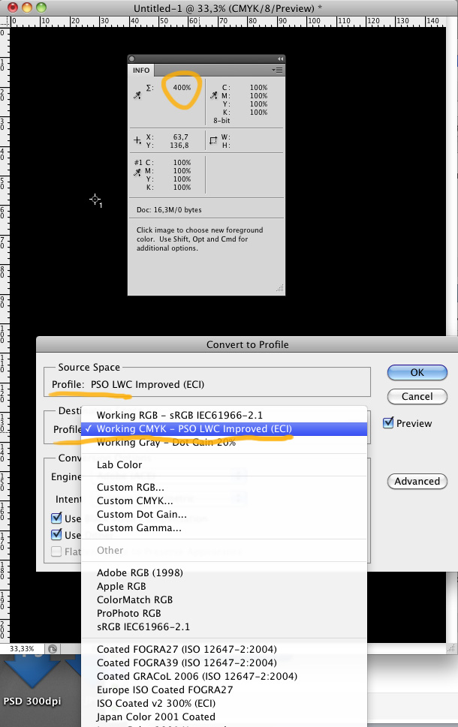This screenshot has width=458, height=727.
Task: Select ColorMatch RGB profile
Action: tap(224, 599)
